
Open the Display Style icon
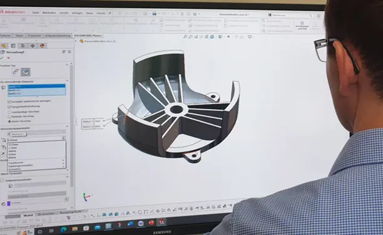220,37
